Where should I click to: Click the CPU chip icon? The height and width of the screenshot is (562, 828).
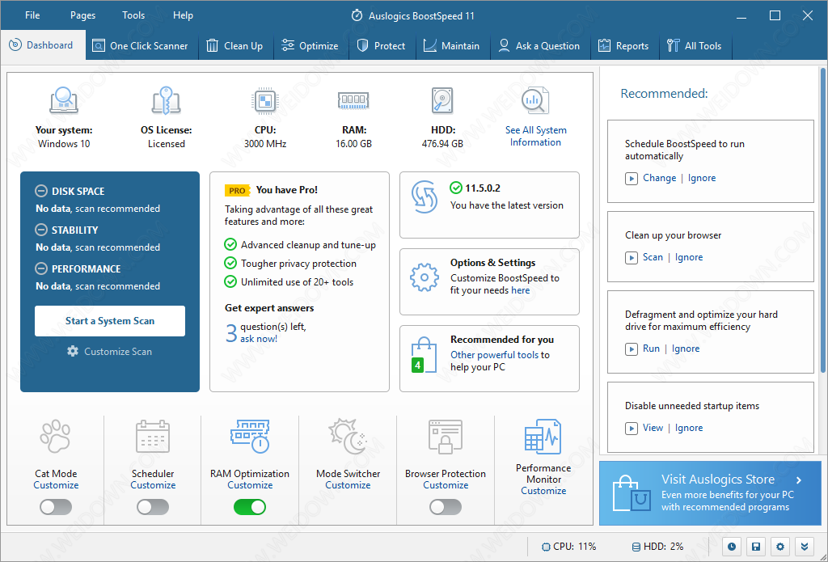point(265,100)
